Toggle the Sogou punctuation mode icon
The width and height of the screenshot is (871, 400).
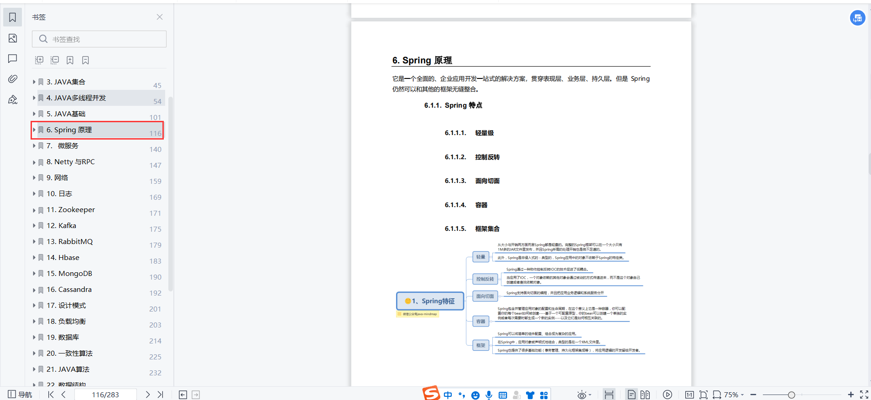tap(462, 395)
